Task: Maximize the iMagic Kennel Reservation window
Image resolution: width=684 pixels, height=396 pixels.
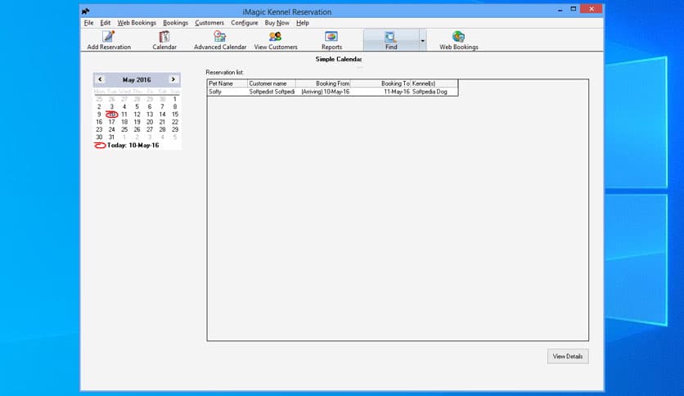Action: point(574,9)
